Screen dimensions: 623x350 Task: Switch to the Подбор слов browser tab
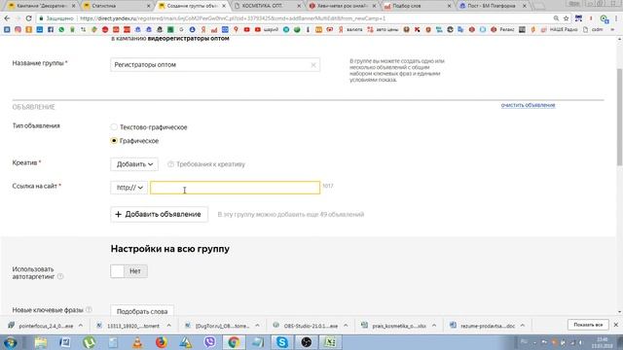418,6
